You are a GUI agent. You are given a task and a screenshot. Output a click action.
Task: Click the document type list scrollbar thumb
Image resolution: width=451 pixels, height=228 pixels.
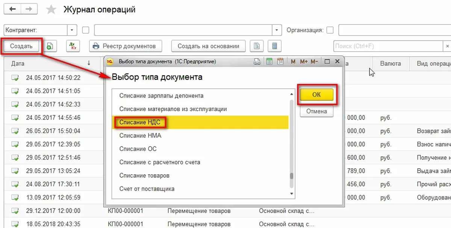[291, 177]
